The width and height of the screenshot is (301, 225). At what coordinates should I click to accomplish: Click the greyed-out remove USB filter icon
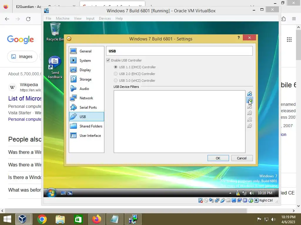[x=250, y=113]
